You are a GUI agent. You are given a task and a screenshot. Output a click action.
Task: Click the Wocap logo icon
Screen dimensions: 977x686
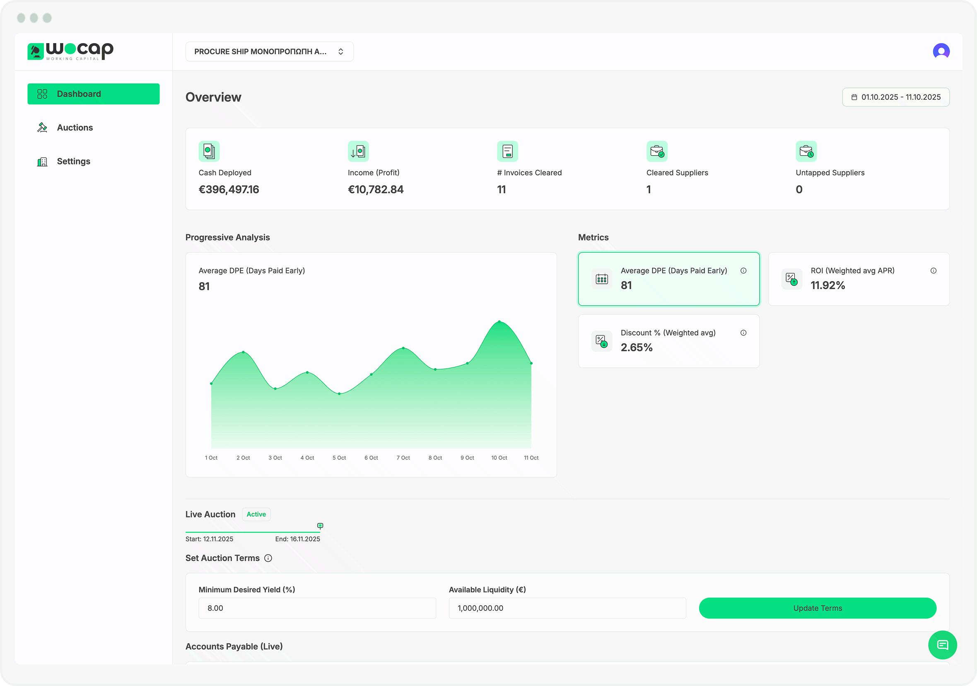pyautogui.click(x=36, y=51)
